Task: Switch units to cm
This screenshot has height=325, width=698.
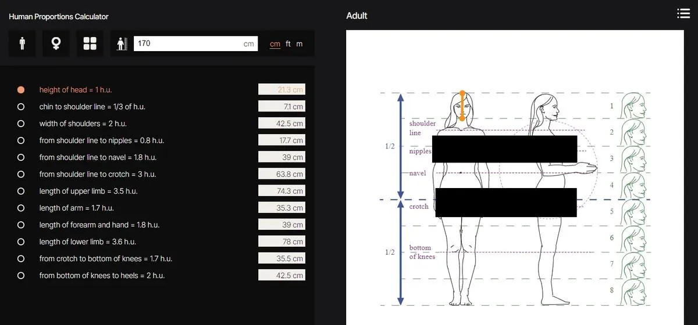Action: (x=275, y=44)
